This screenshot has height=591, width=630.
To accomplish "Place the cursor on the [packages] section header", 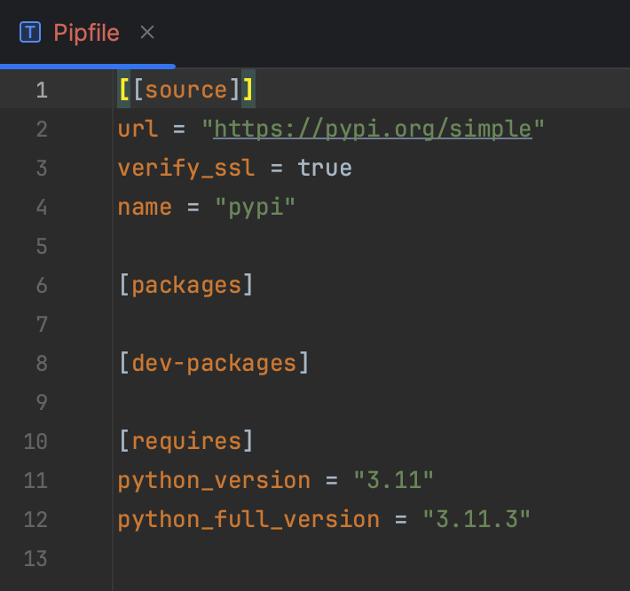I will pyautogui.click(x=186, y=285).
